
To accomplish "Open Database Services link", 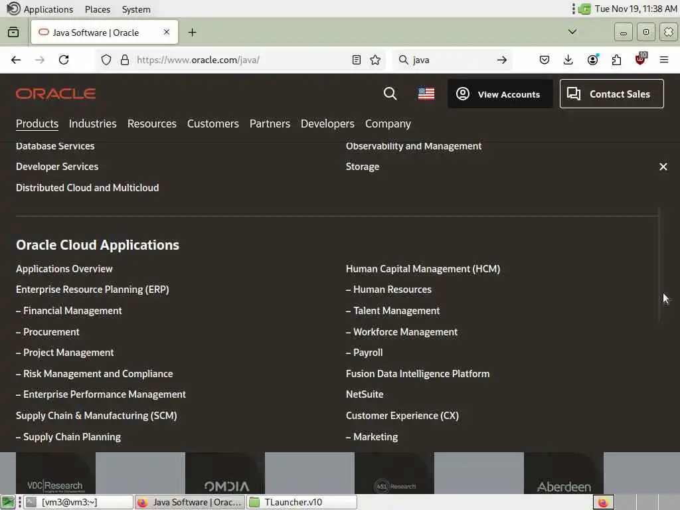I will [x=55, y=145].
